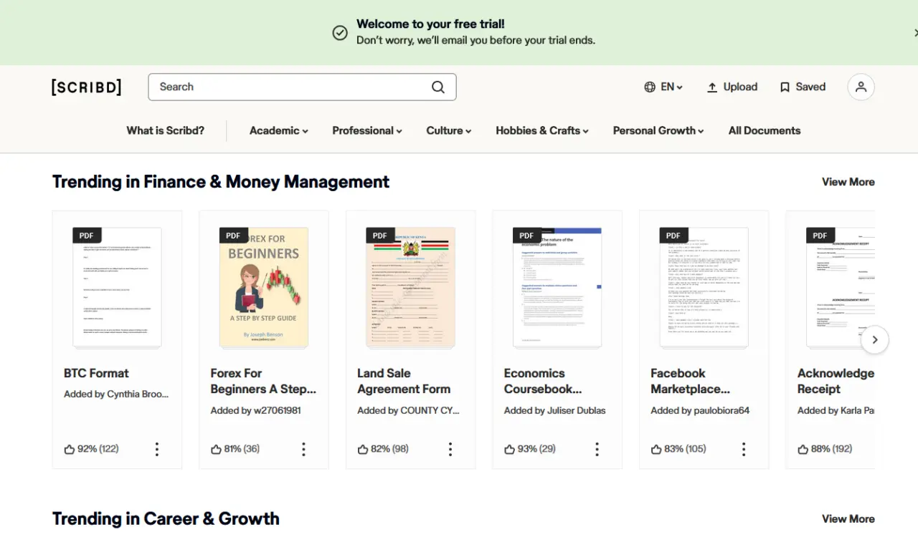Click PDF badge on Forex For Beginners

click(x=233, y=236)
